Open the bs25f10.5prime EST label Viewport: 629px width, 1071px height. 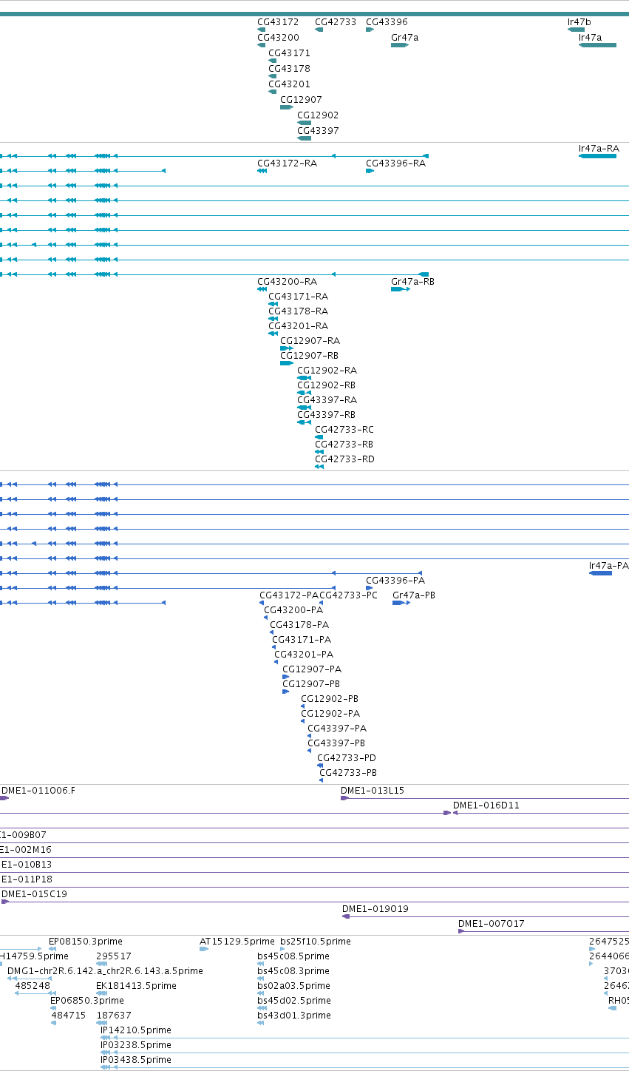click(316, 942)
